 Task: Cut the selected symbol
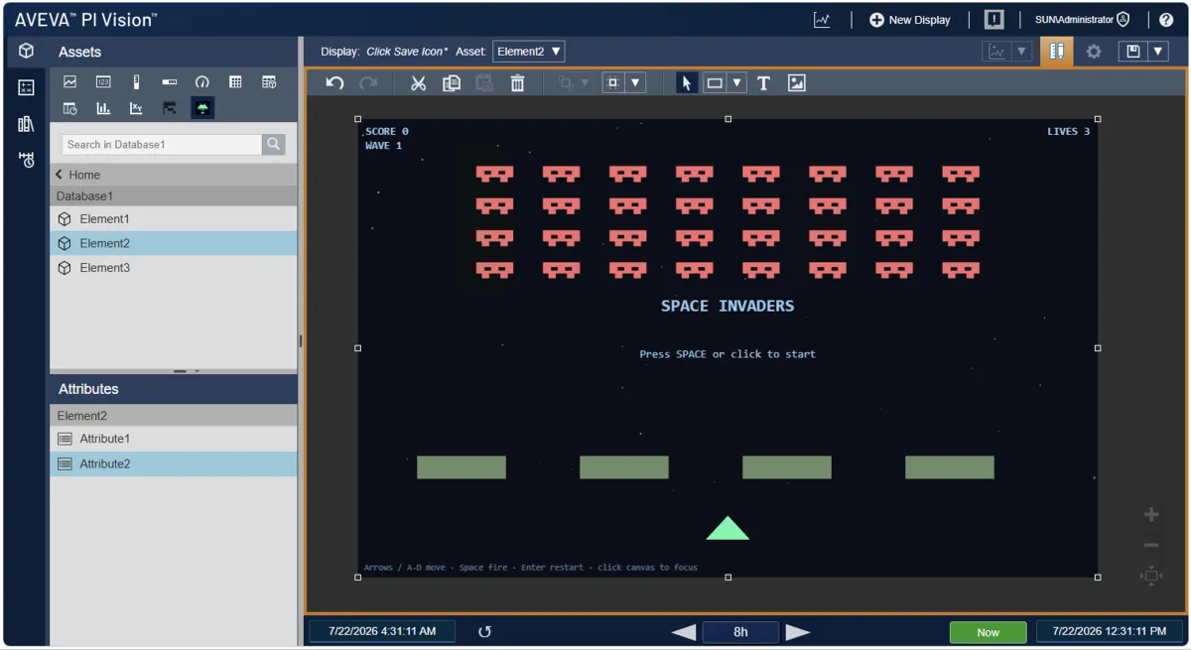click(x=418, y=83)
